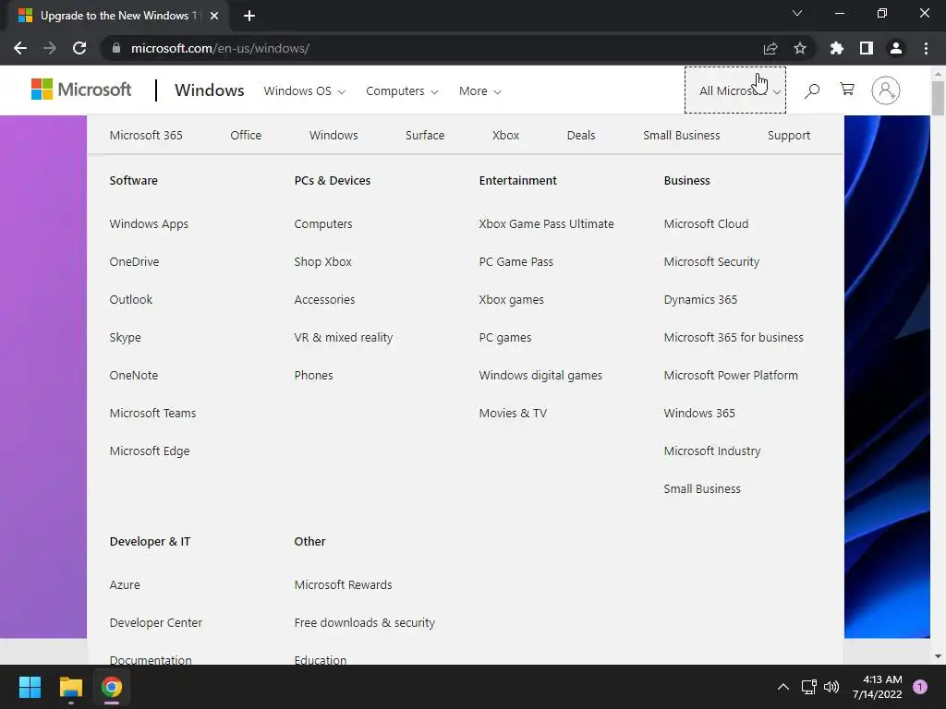Reload the page with the refresh icon

coord(79,48)
